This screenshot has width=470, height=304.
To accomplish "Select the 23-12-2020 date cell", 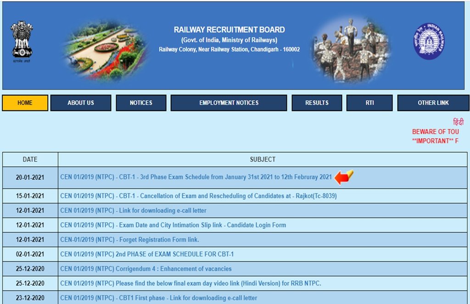I will point(30,298).
